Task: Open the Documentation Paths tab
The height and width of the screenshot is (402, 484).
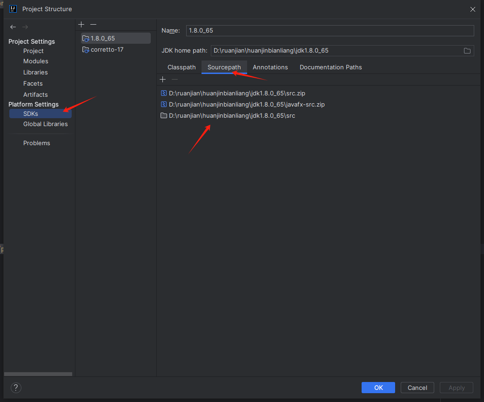Action: pos(330,67)
